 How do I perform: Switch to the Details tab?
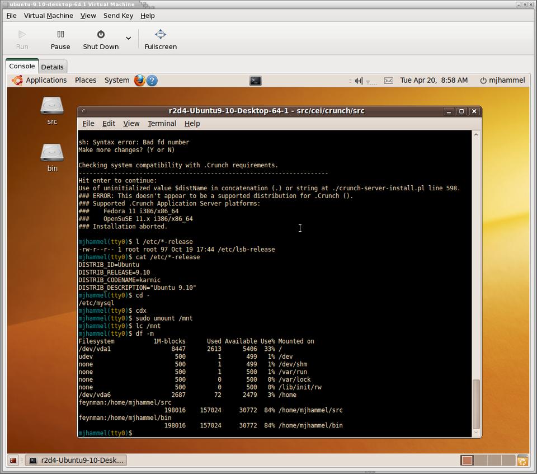pyautogui.click(x=52, y=67)
